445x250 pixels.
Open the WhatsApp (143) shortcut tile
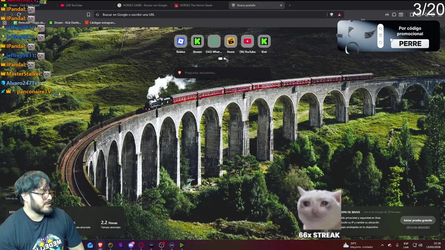point(214,44)
